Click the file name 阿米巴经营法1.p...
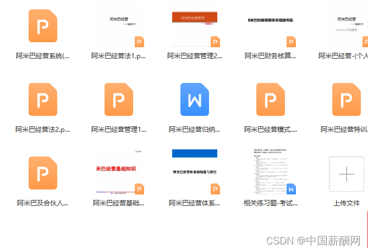 click(x=118, y=56)
